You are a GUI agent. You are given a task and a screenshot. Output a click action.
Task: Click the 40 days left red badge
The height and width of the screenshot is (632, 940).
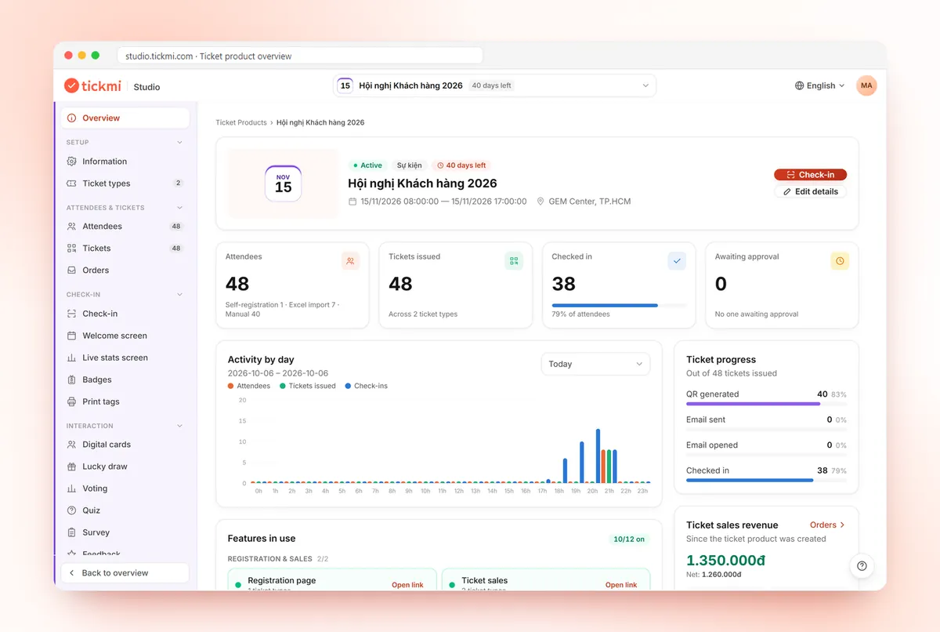[x=461, y=165]
